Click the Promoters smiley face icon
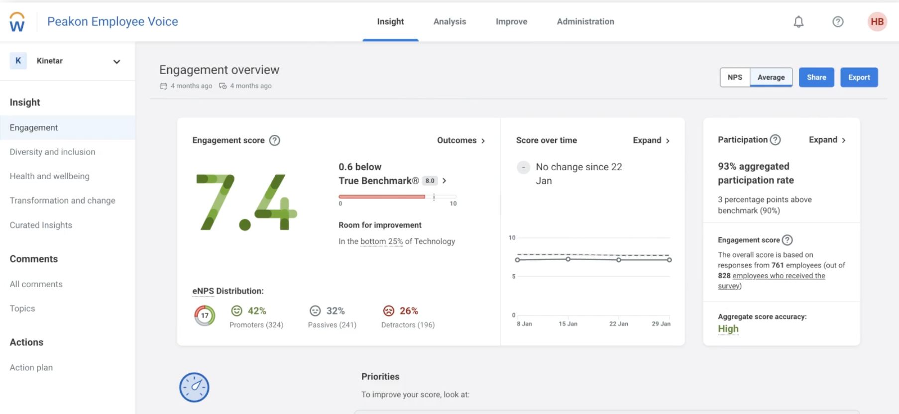 click(236, 310)
